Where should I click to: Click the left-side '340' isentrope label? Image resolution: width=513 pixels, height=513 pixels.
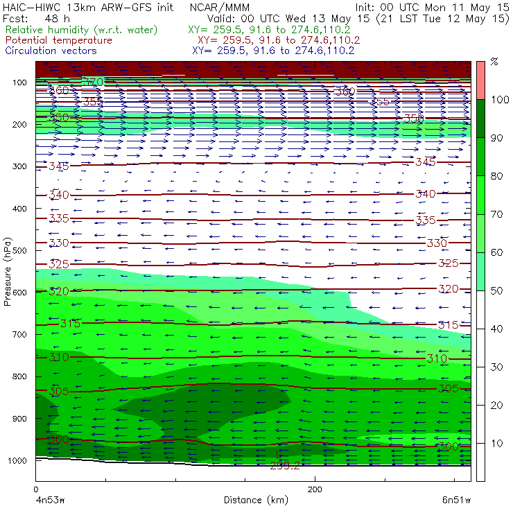click(x=59, y=195)
